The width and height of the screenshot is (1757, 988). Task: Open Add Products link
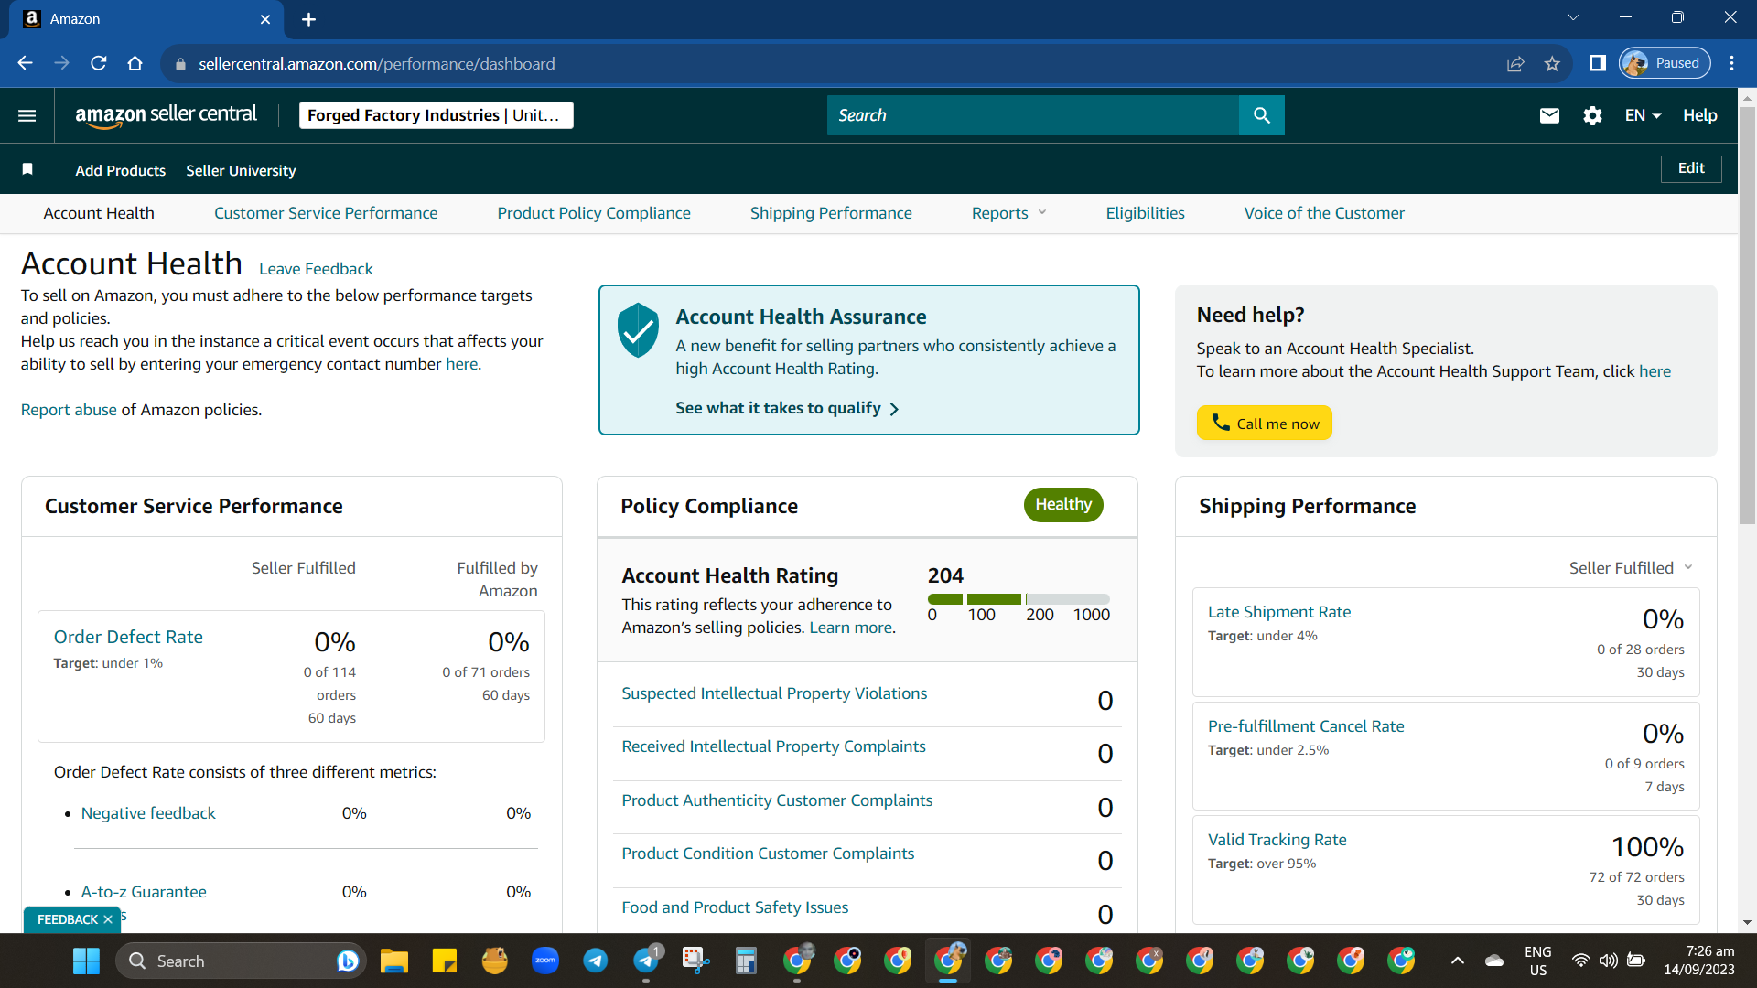click(121, 170)
